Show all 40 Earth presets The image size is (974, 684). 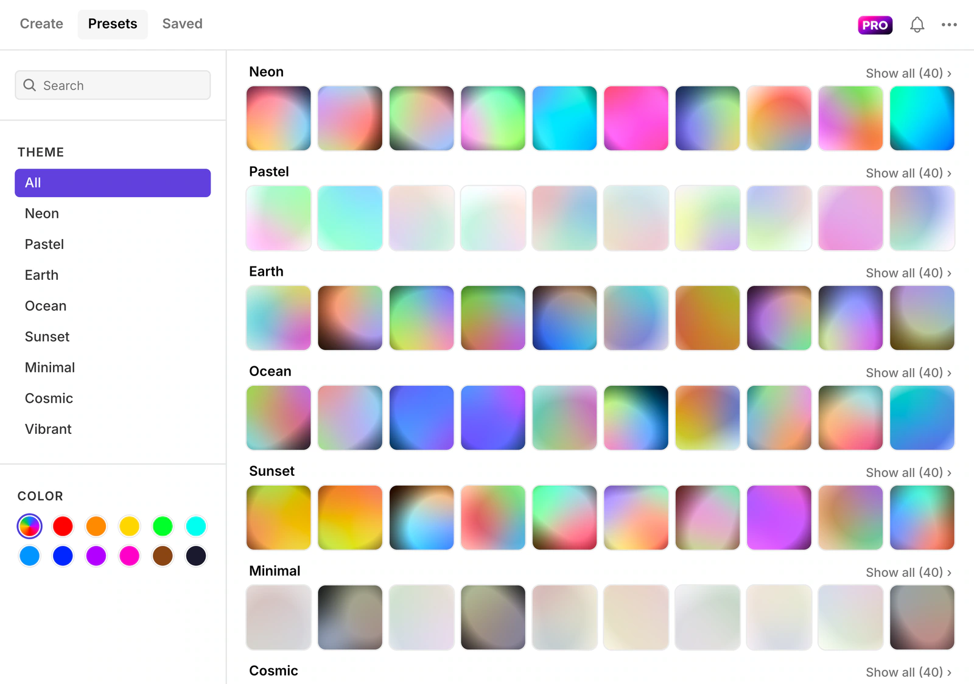908,273
